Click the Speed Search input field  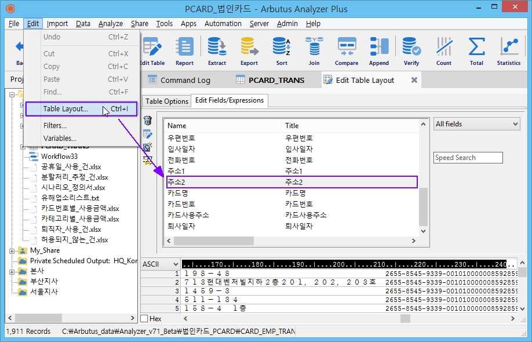[x=468, y=158]
